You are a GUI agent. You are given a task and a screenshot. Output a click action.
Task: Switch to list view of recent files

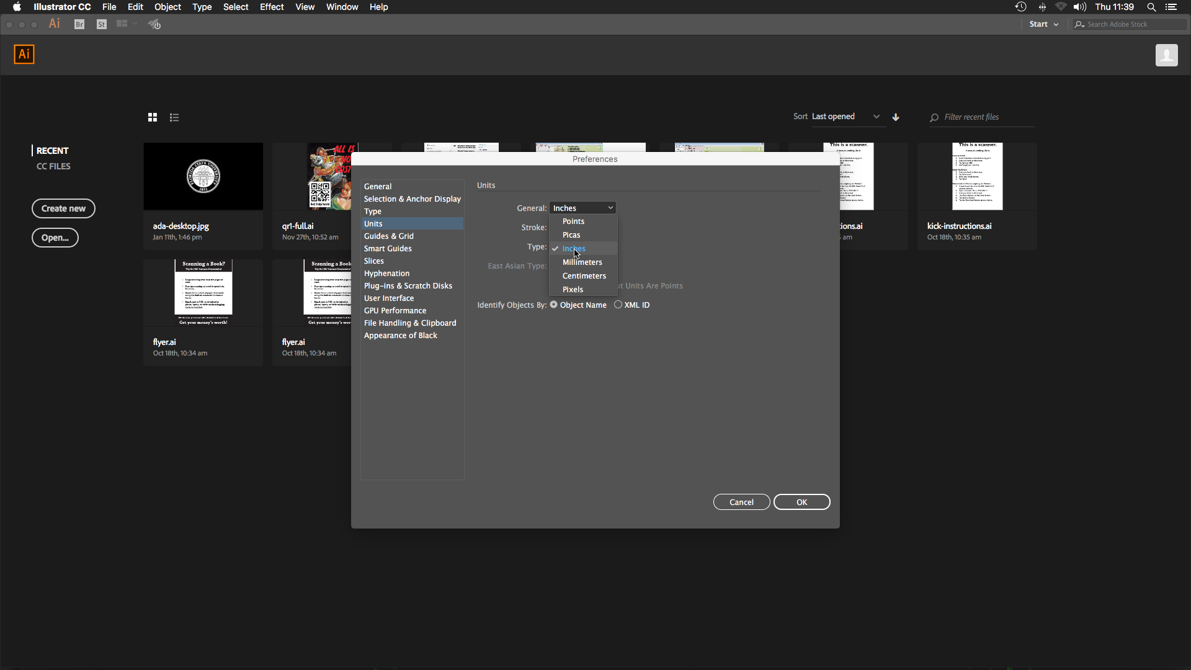[174, 117]
